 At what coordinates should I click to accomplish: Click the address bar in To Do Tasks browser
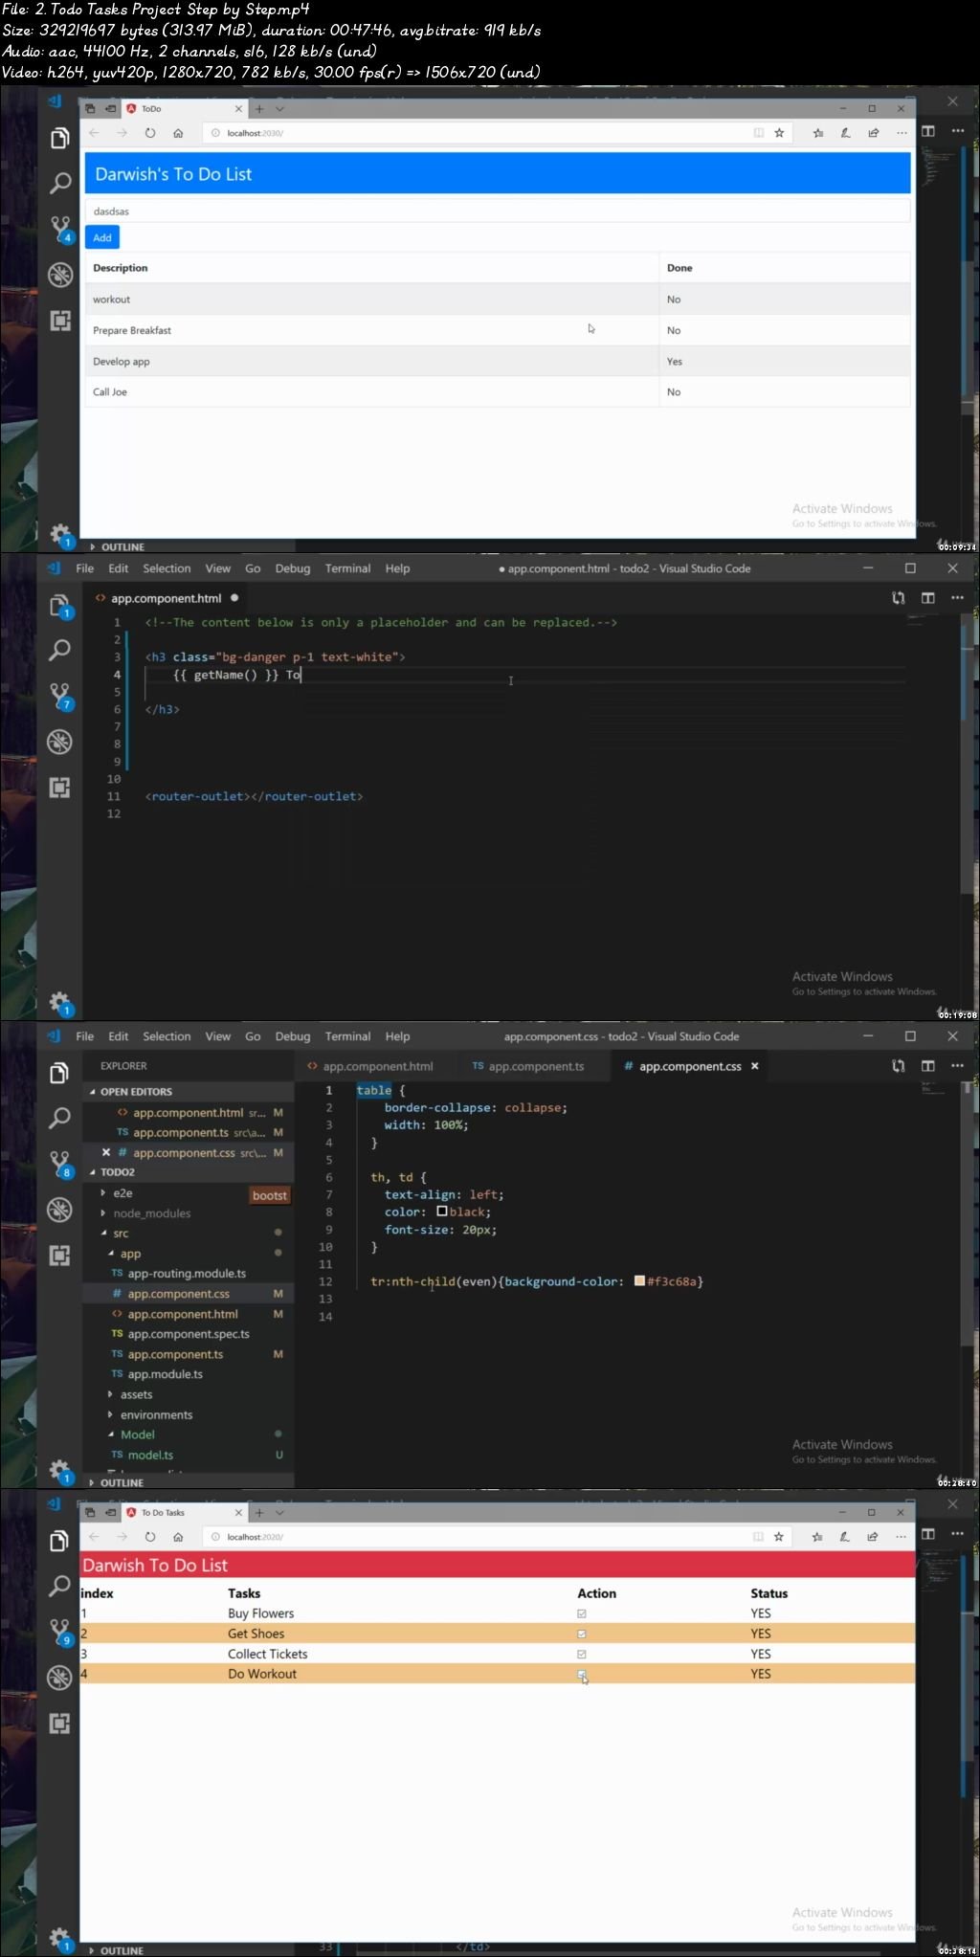(479, 1537)
